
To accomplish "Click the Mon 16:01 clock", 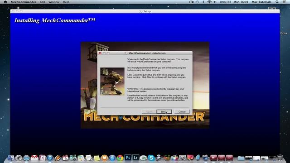I will (241, 2).
